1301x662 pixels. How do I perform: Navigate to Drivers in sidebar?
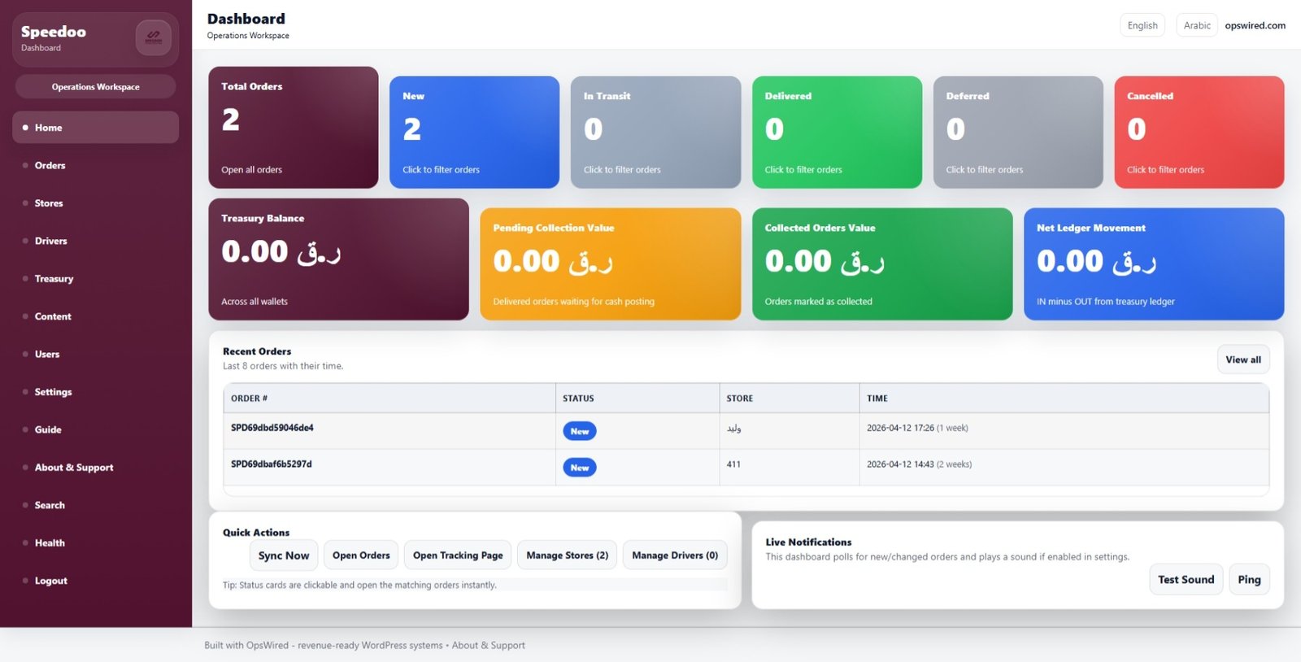pyautogui.click(x=96, y=241)
